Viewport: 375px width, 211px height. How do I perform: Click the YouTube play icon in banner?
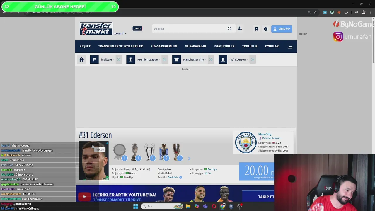[84, 197]
